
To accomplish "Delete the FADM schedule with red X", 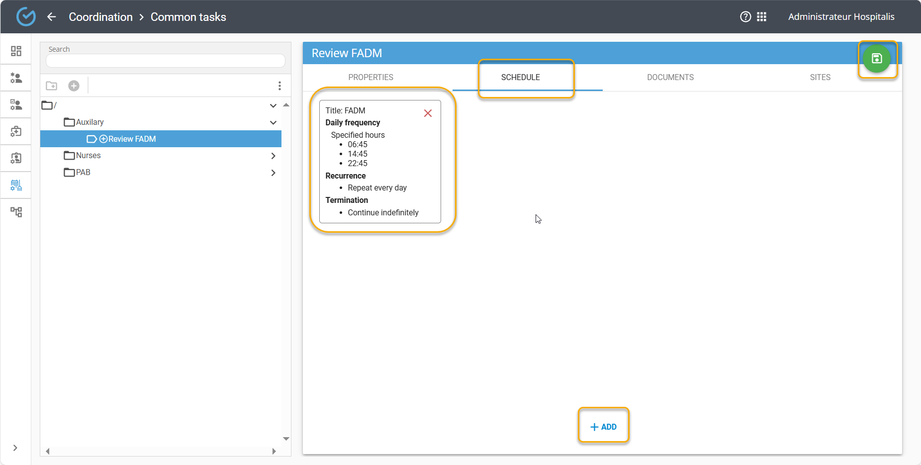I will (428, 113).
